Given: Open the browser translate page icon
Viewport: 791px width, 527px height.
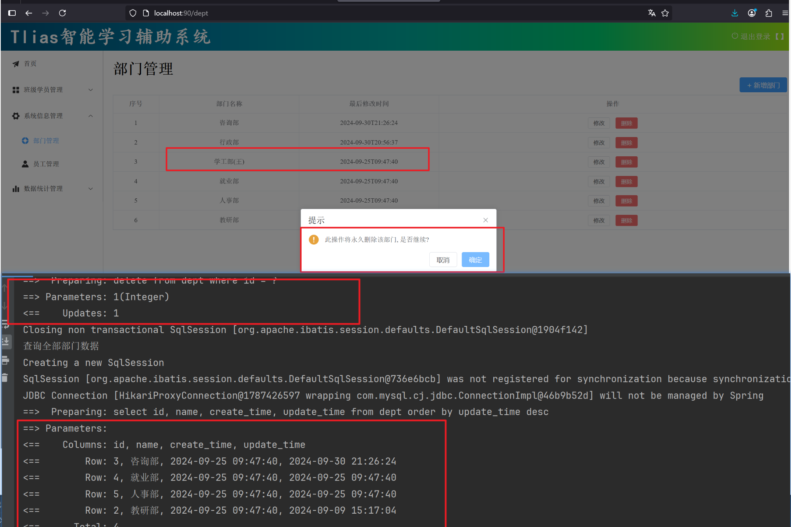Looking at the screenshot, I should pos(652,13).
